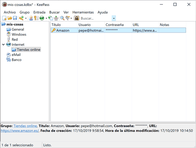This screenshot has height=148, width=196.
Task: Click the Banco percent icon
Action: (x=8, y=60)
